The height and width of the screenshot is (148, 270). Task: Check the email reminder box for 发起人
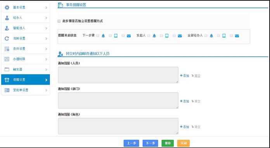[x=174, y=35]
